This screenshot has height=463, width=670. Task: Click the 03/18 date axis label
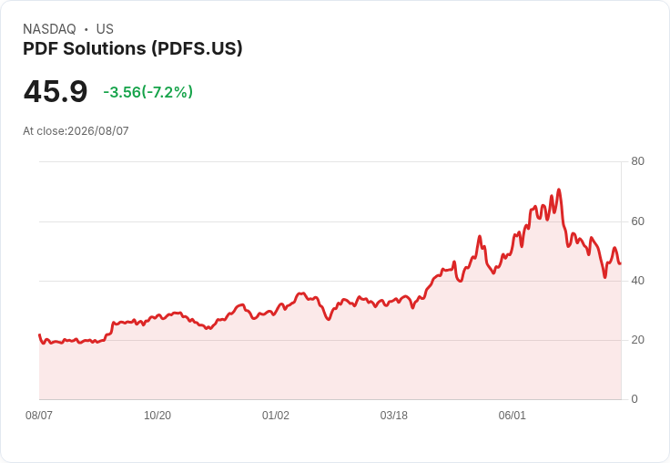[x=393, y=415]
